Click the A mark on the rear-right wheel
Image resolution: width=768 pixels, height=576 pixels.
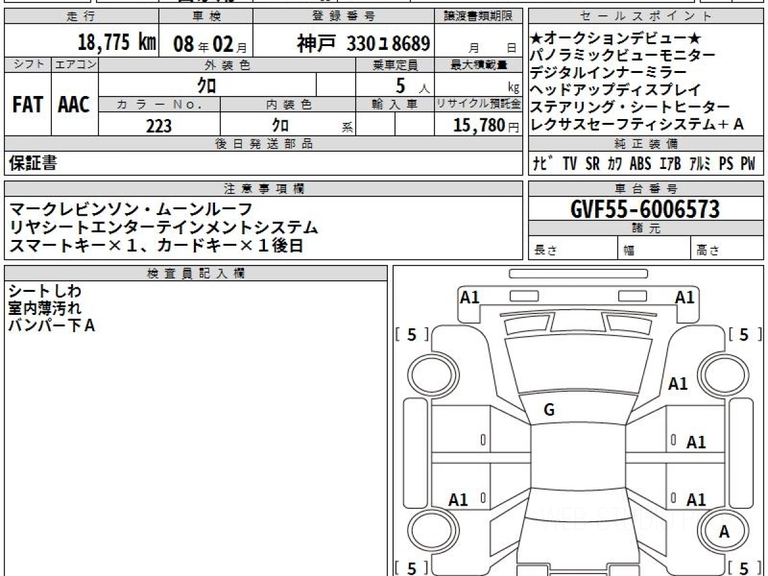tap(724, 531)
